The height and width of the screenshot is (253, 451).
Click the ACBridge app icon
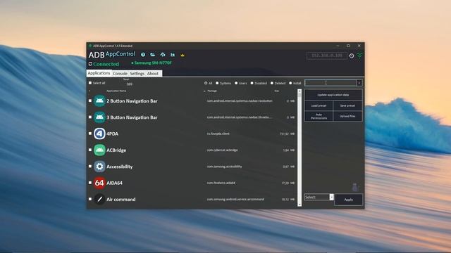(x=99, y=150)
